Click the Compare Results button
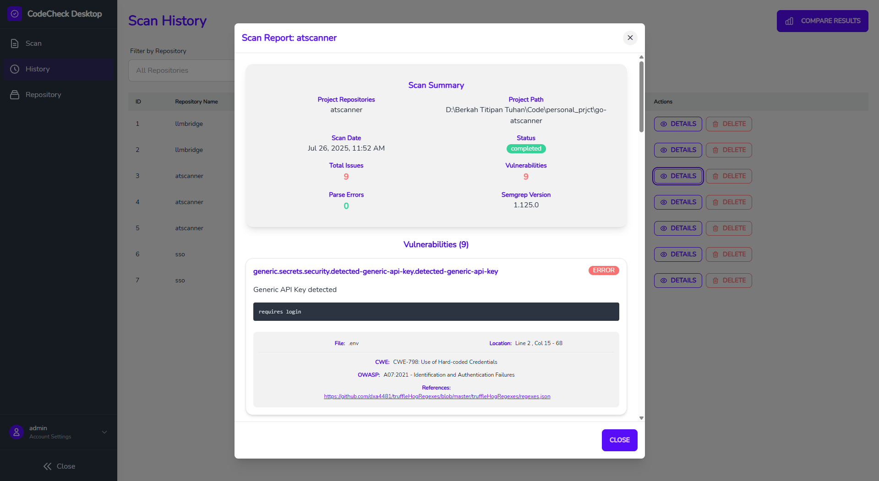The width and height of the screenshot is (879, 481). pos(822,21)
